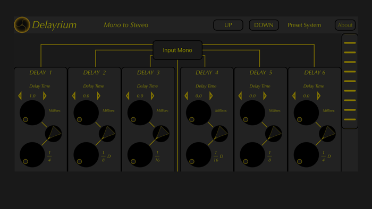Screen dimensions: 372x209
Task: Click Delay 3 note division 1/16 knob
Action: [140, 154]
